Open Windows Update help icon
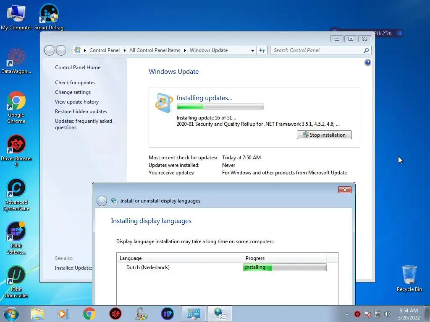The image size is (430, 322). coord(368,63)
